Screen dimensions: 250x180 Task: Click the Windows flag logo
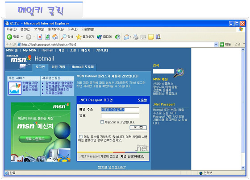coord(241,29)
